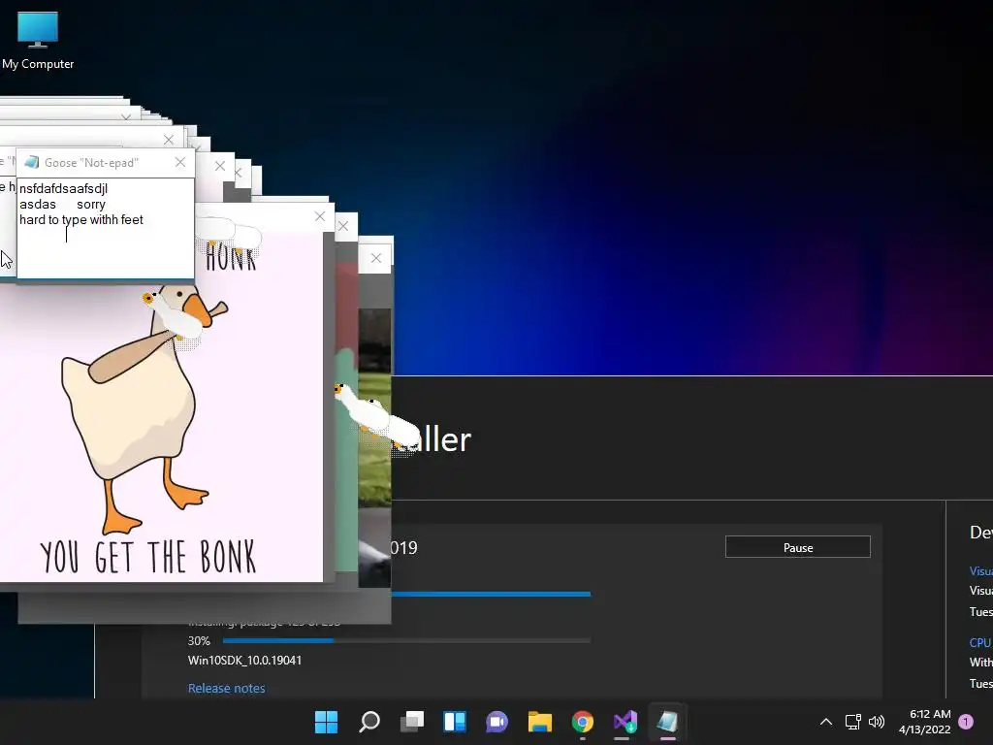Viewport: 993px width, 745px height.
Task: Open File Explorer from the taskbar
Action: click(540, 722)
